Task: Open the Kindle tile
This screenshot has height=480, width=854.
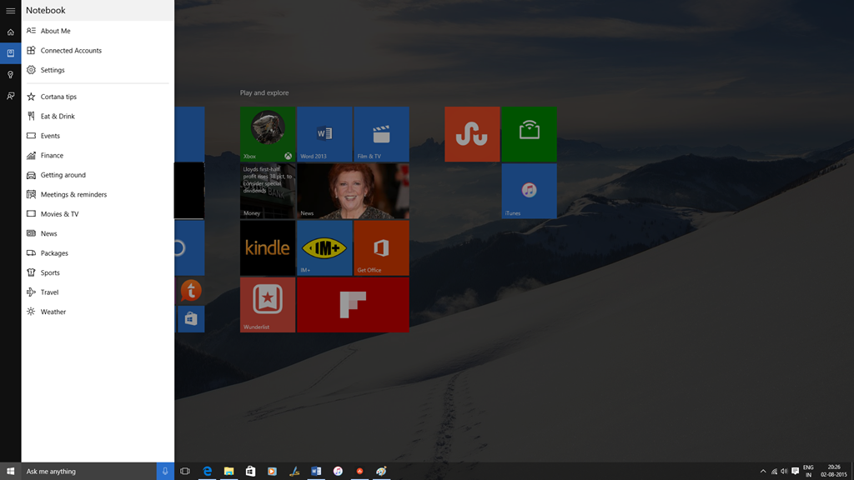Action: pos(268,248)
